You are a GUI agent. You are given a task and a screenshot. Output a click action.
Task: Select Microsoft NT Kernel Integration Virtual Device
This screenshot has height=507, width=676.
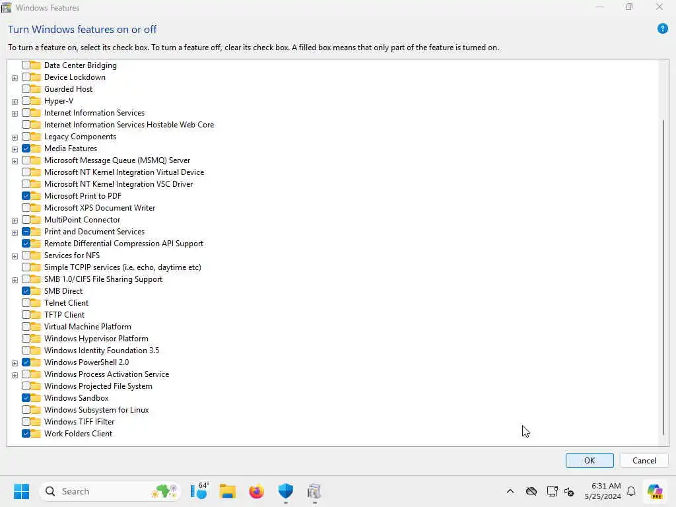click(x=124, y=172)
